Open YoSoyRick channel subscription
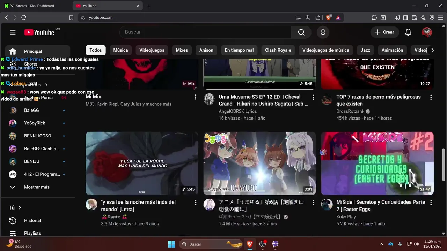The image size is (447, 251). click(x=38, y=123)
